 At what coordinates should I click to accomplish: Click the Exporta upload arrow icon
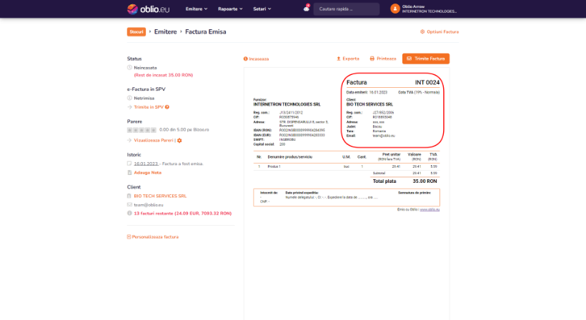click(x=339, y=59)
